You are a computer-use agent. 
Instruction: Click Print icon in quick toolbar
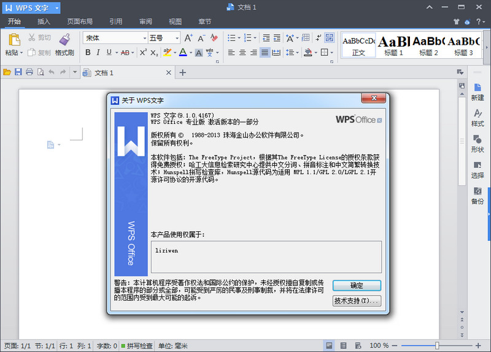click(x=29, y=72)
